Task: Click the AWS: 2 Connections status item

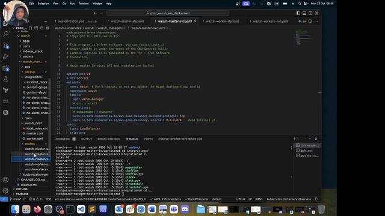Action: pos(165,199)
